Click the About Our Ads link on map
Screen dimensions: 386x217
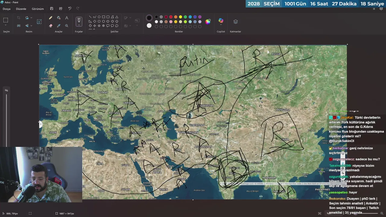coord(293,184)
